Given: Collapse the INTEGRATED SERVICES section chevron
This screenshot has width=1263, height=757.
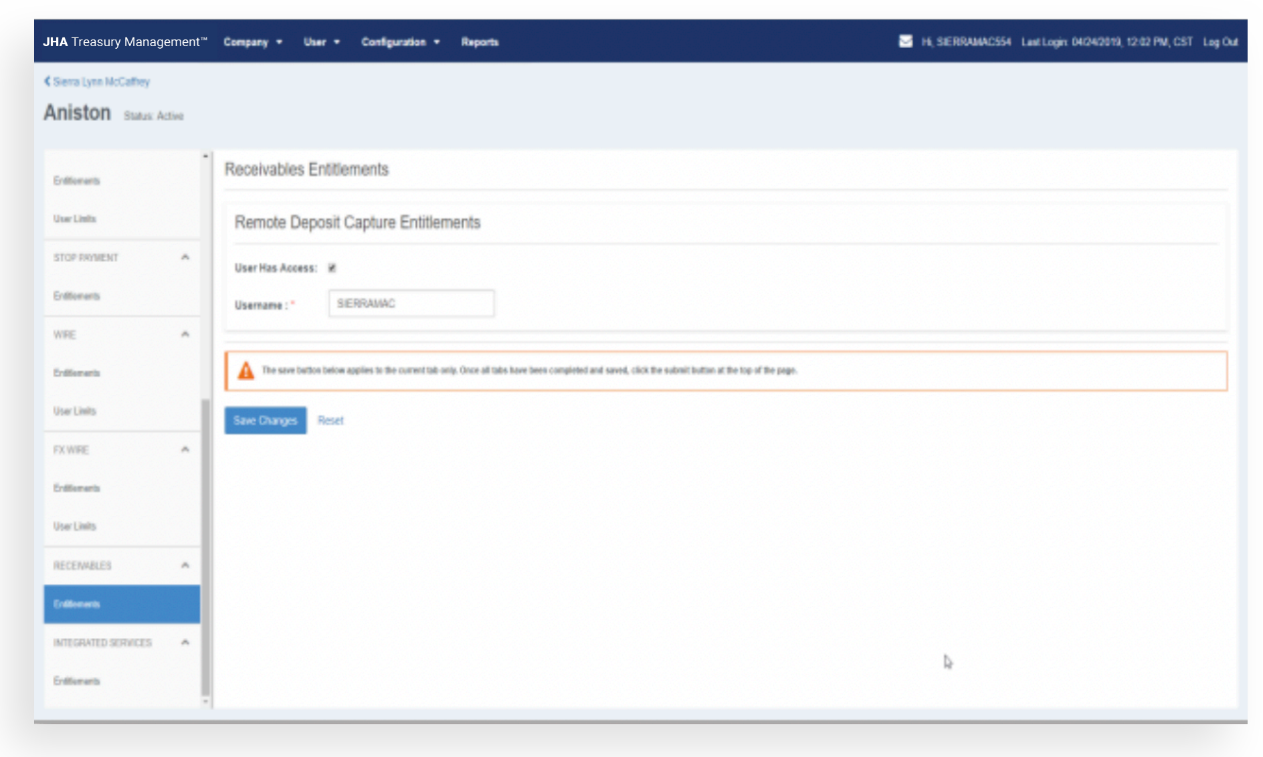Looking at the screenshot, I should point(185,642).
